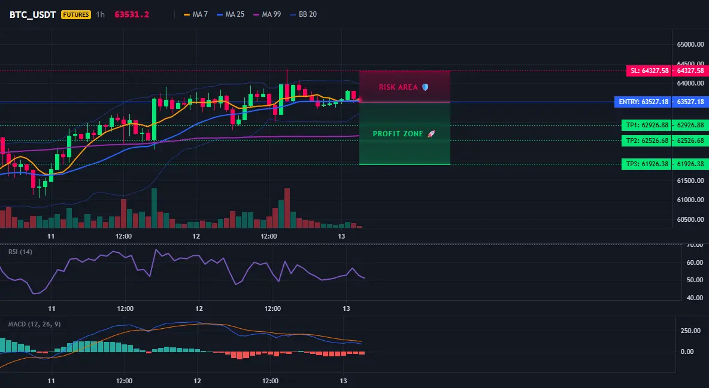Click the 60500.00 price axis label

[690, 219]
